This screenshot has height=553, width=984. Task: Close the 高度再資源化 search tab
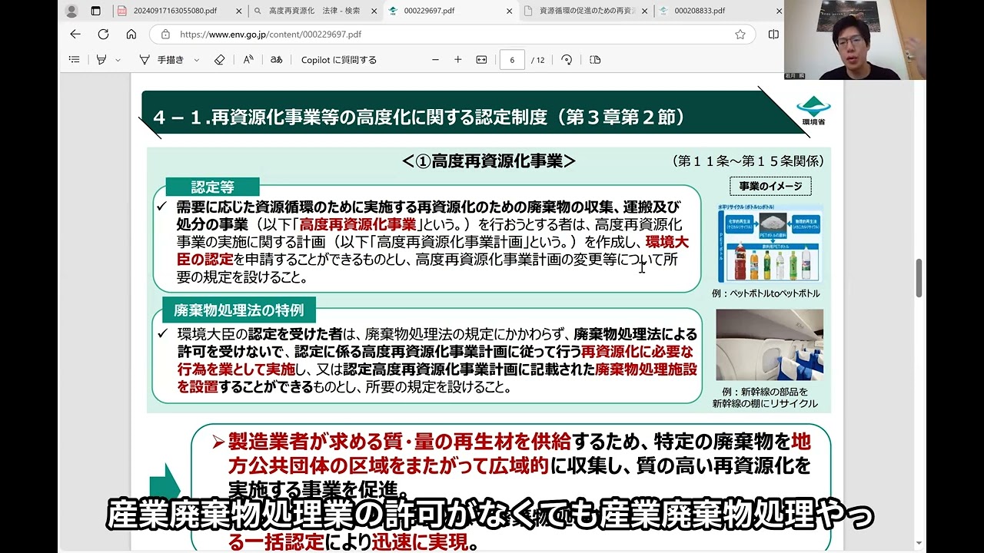pos(374,11)
